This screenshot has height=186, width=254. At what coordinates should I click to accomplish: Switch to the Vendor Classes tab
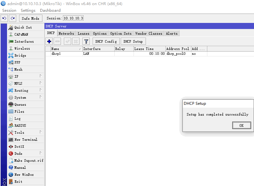coord(149,33)
